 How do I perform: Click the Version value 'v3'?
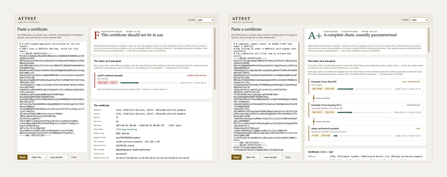coord(117,121)
